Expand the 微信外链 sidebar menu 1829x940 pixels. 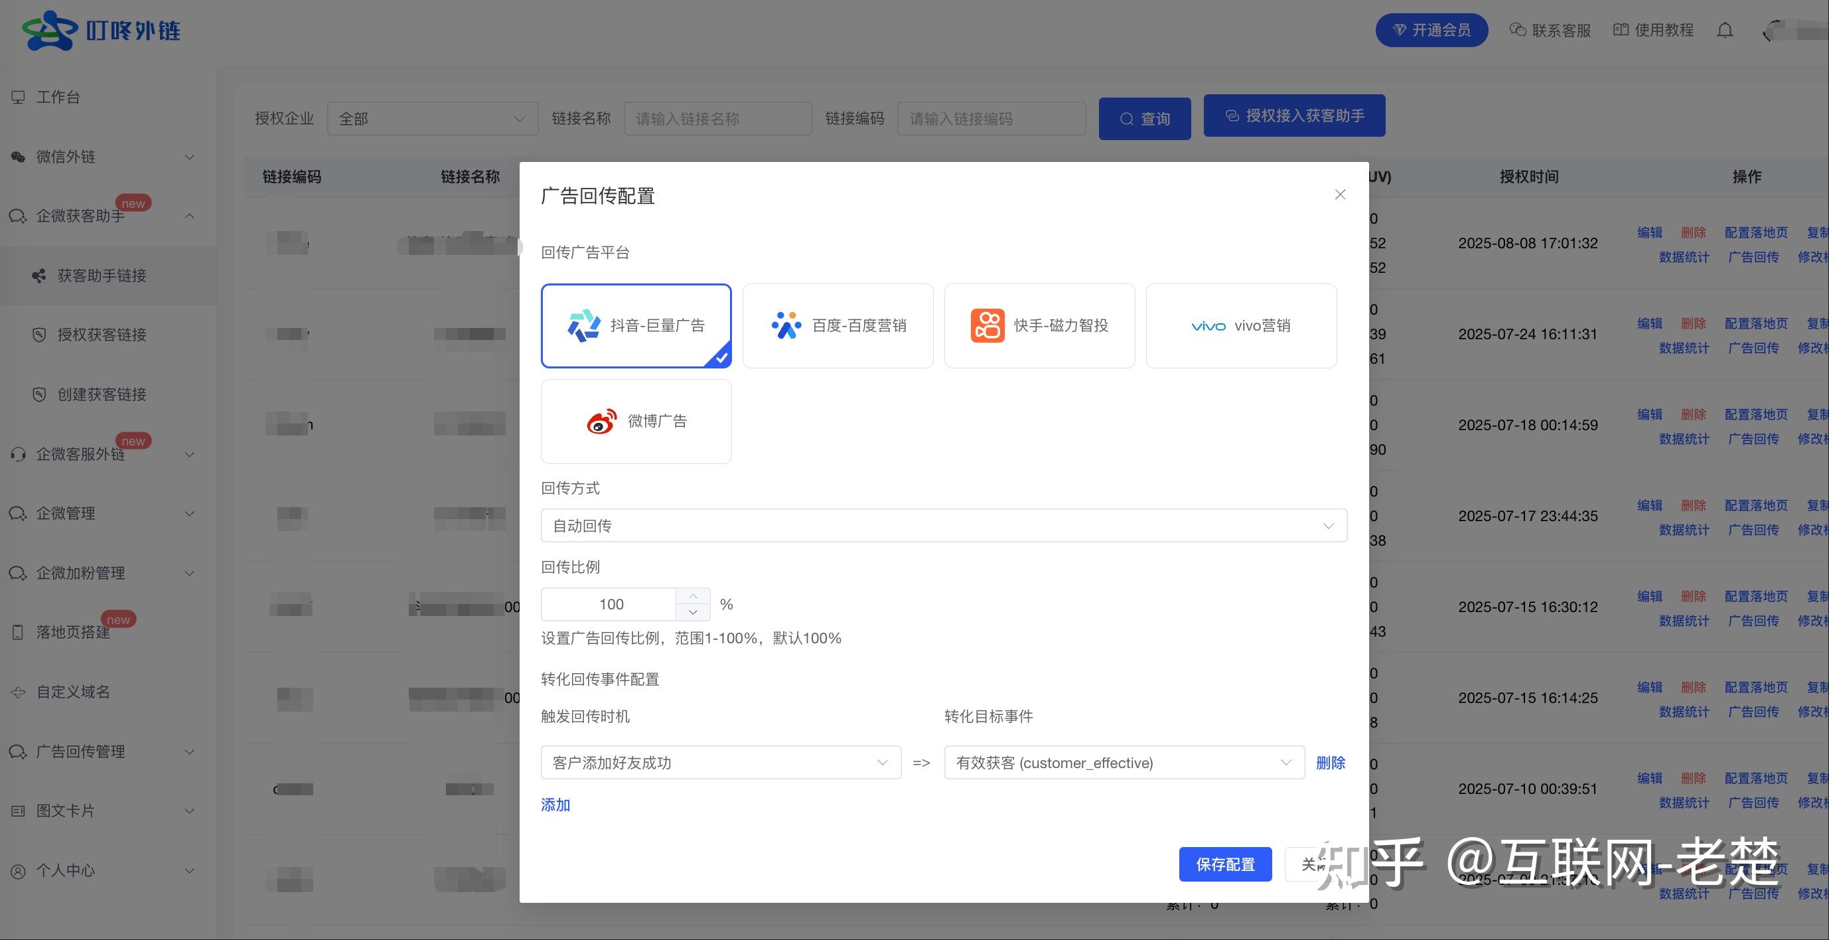click(108, 157)
